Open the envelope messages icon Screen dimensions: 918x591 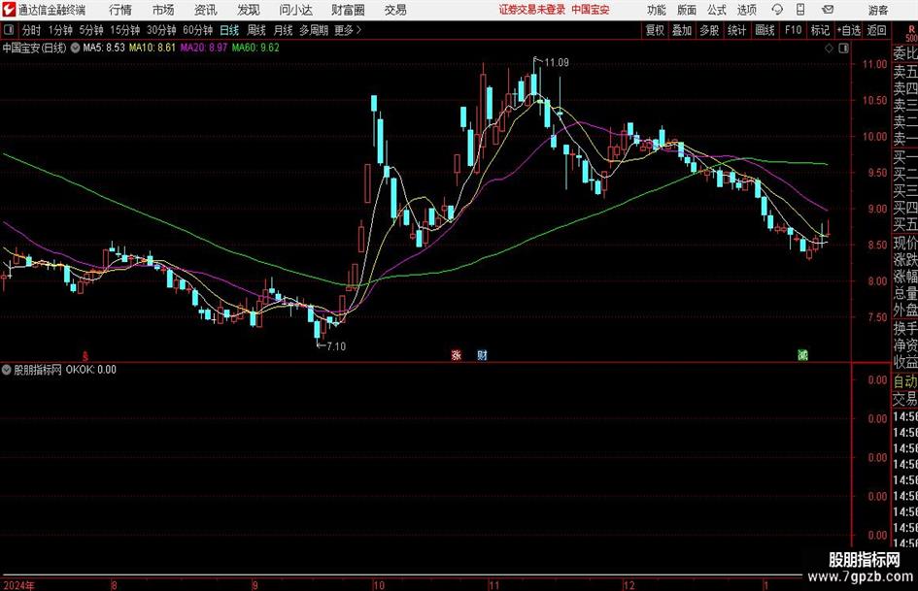click(828, 10)
